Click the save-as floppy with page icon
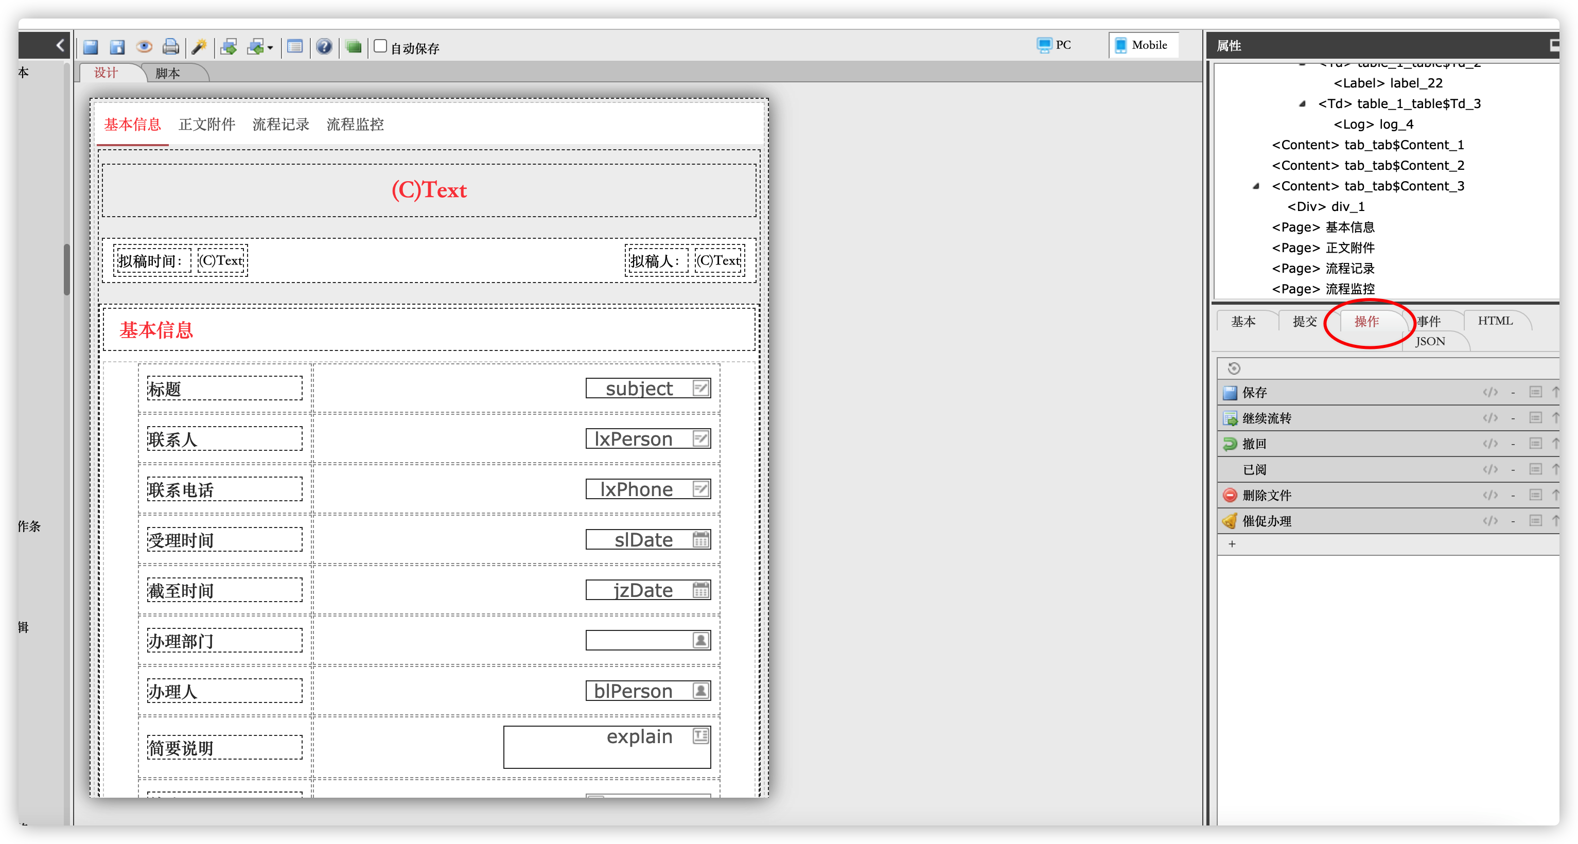 [x=117, y=46]
